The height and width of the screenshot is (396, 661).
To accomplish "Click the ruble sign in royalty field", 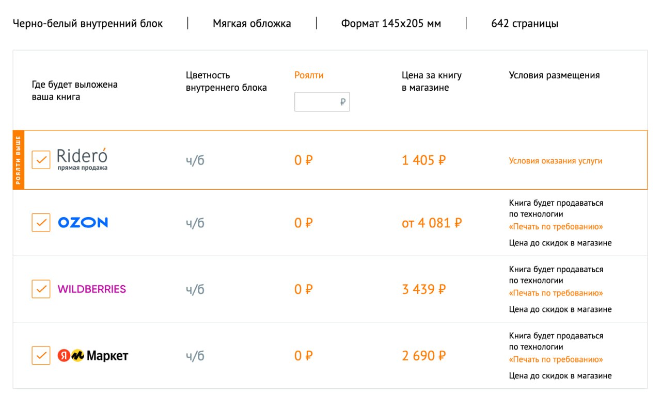I will (343, 102).
